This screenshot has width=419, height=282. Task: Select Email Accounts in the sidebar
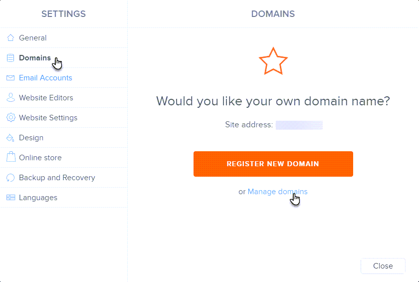[45, 78]
